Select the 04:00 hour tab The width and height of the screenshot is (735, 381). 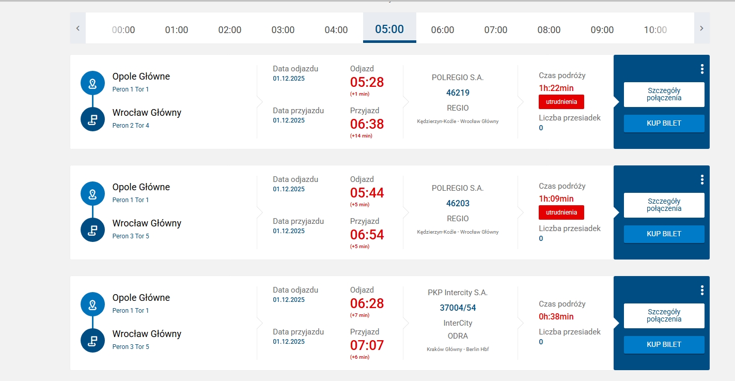click(x=336, y=29)
